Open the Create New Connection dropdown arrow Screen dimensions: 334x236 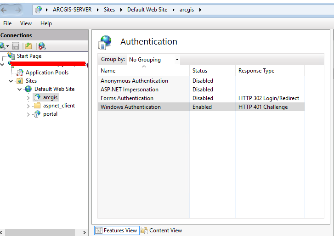8,46
